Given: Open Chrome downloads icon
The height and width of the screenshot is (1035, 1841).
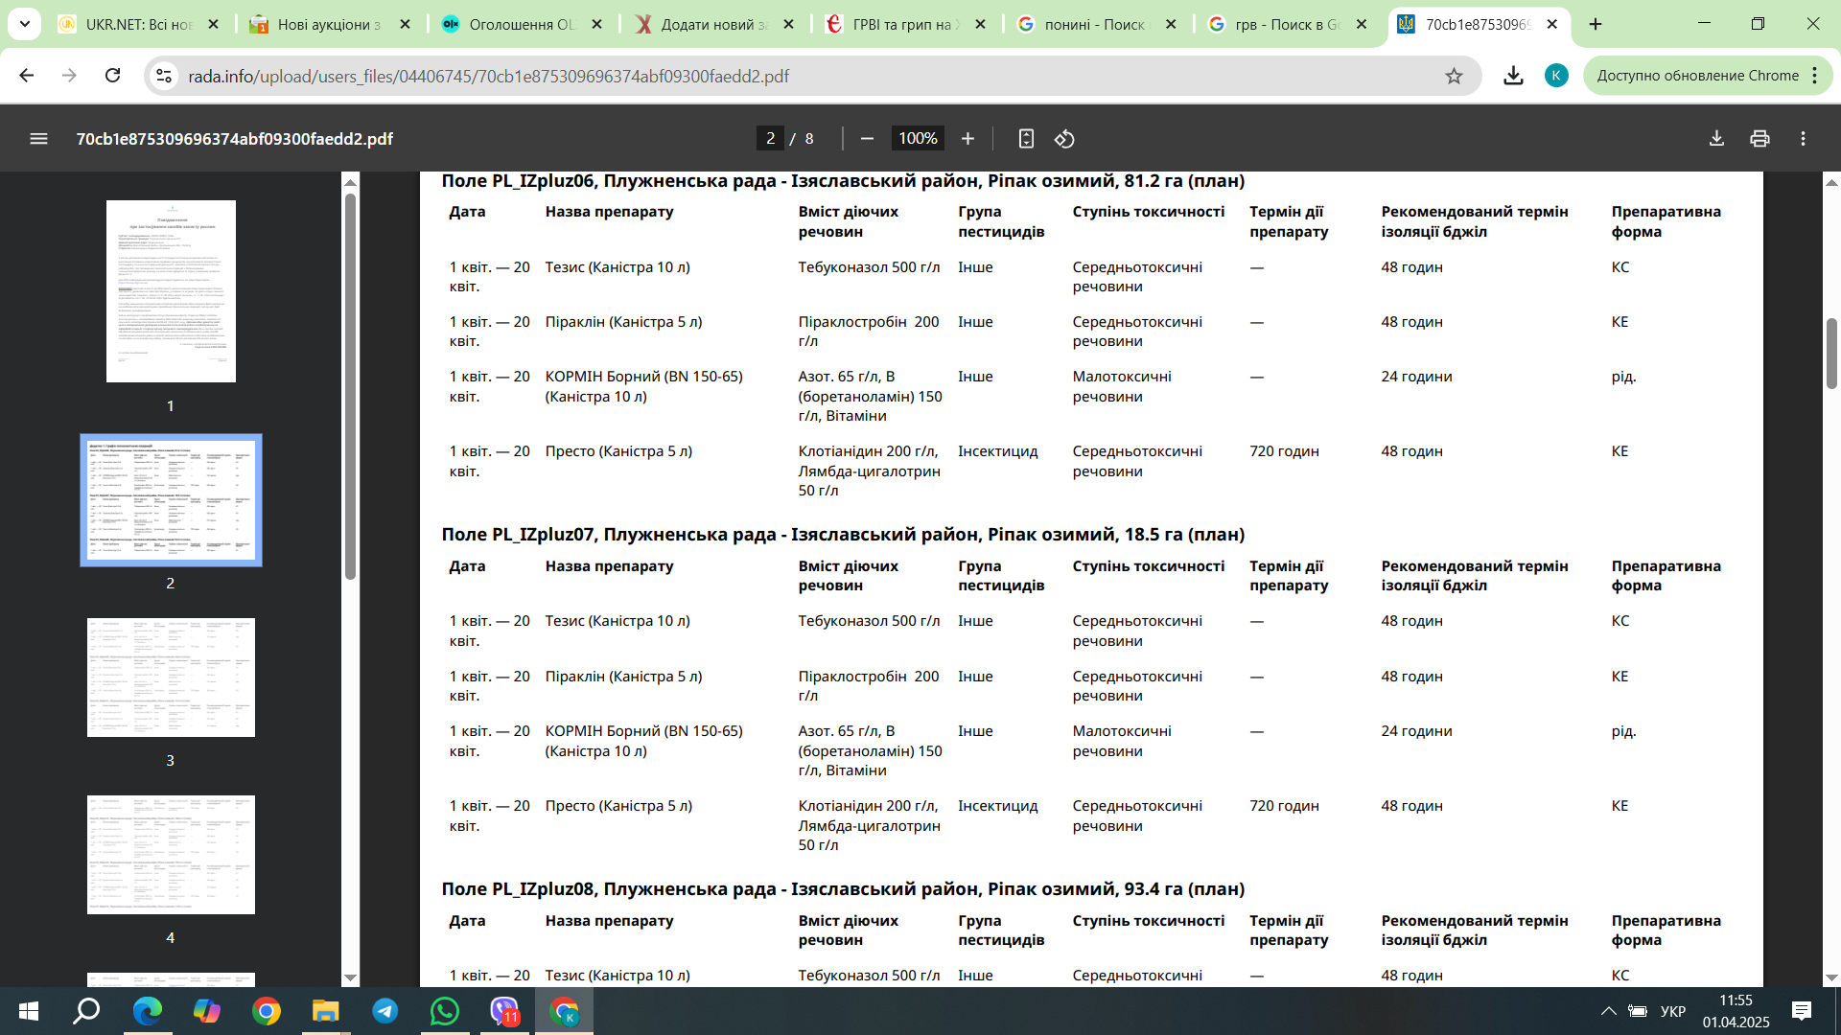Looking at the screenshot, I should tap(1513, 76).
